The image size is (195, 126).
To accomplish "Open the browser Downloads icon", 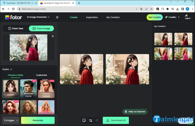I will click(177, 9).
